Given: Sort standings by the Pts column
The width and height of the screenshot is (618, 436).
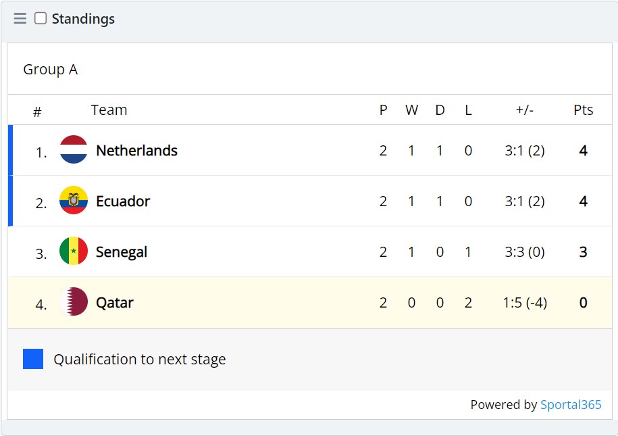Looking at the screenshot, I should 583,110.
